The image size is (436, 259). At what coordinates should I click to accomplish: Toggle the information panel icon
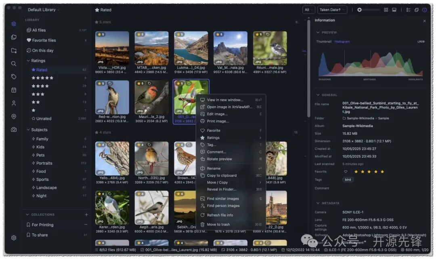click(425, 10)
